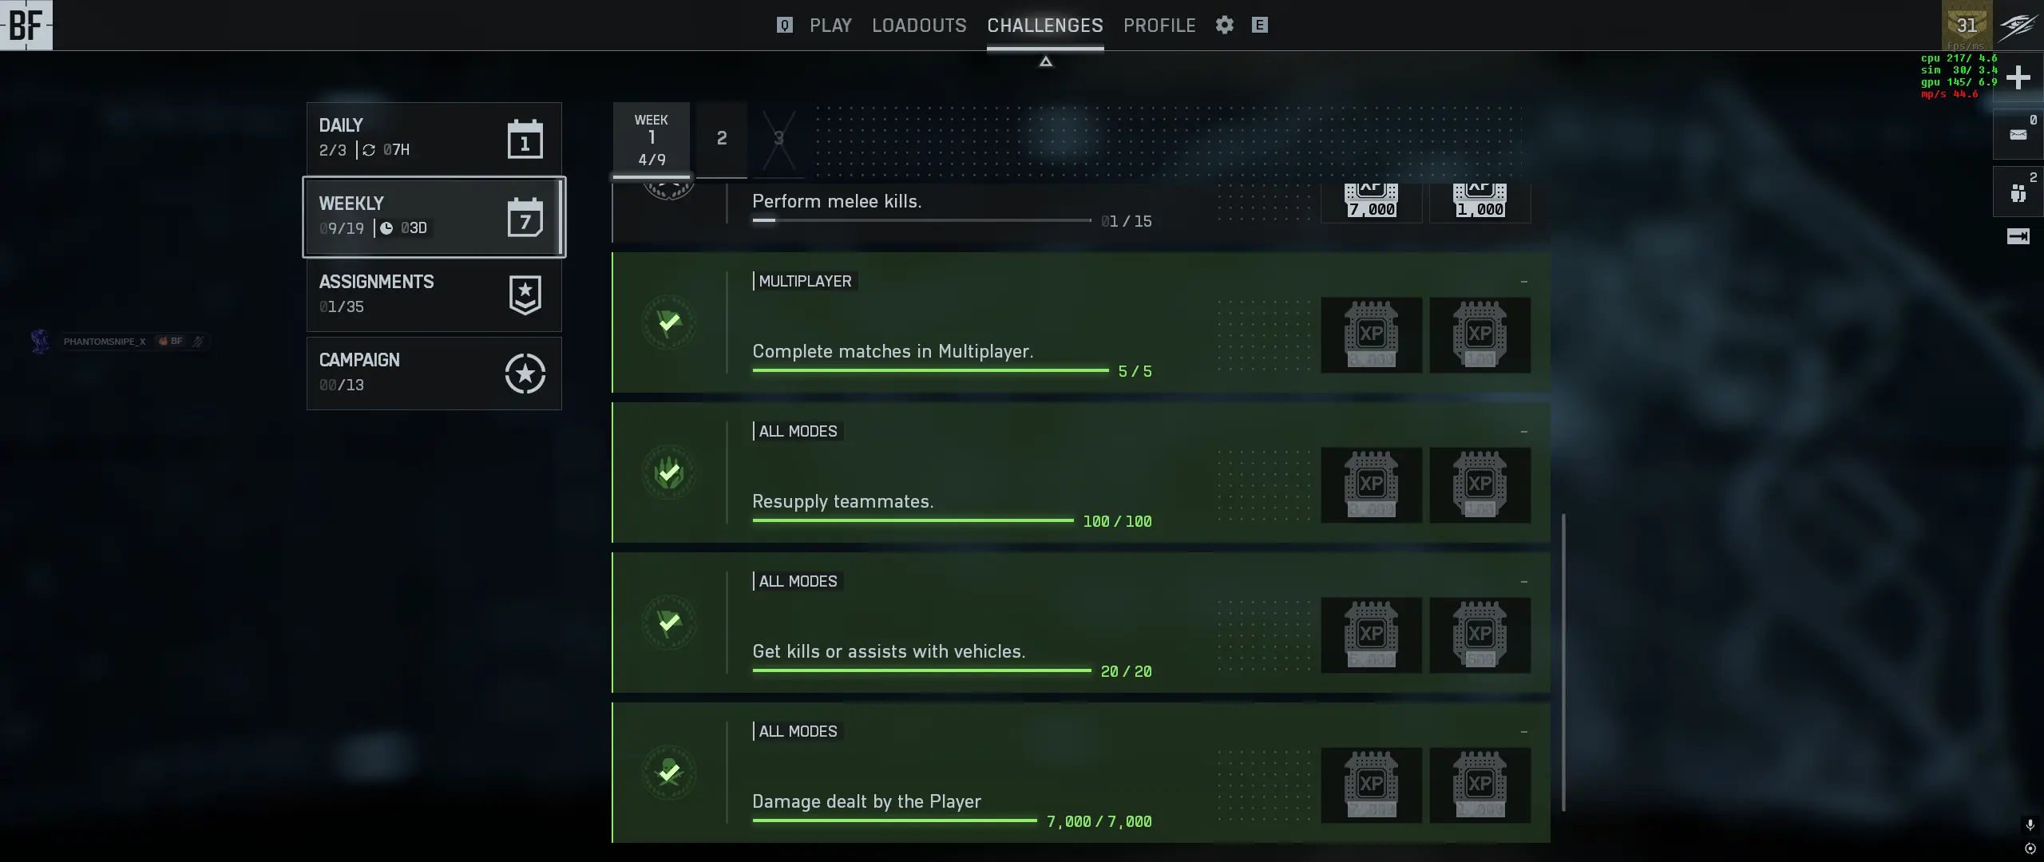Click the plus icon in right sidebar

click(x=2018, y=77)
